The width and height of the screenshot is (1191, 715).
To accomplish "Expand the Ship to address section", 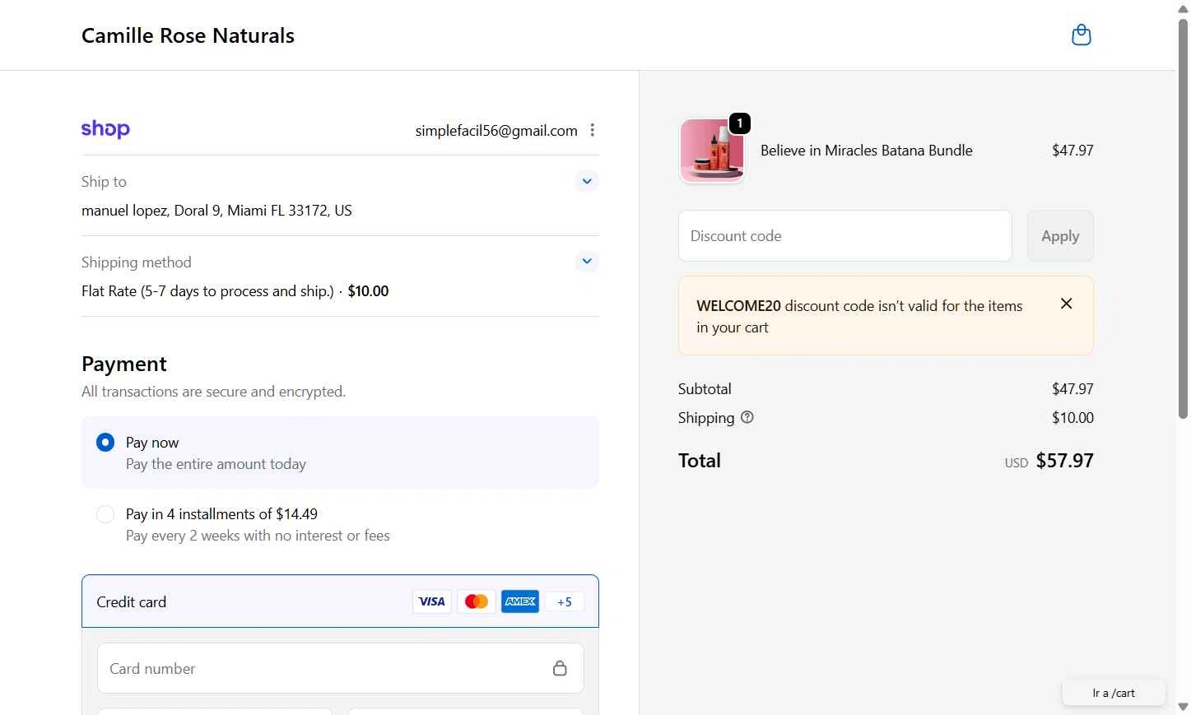I will (x=586, y=181).
